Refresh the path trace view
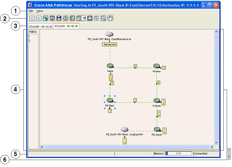This screenshot has height=167, width=232. [x=66, y=18]
